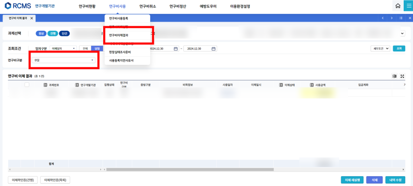Open the 연구비구분 dropdown
Viewport: 413px width, 186px height.
coord(63,60)
